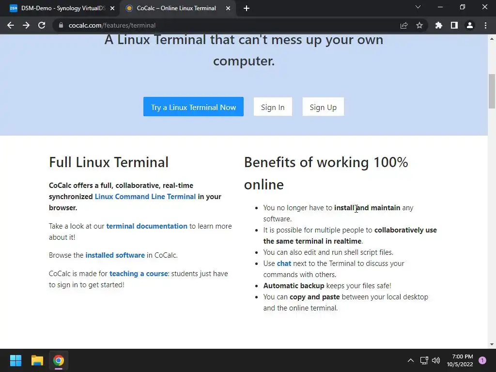Close the CoCalc Online Linux Terminal tab

[x=228, y=8]
